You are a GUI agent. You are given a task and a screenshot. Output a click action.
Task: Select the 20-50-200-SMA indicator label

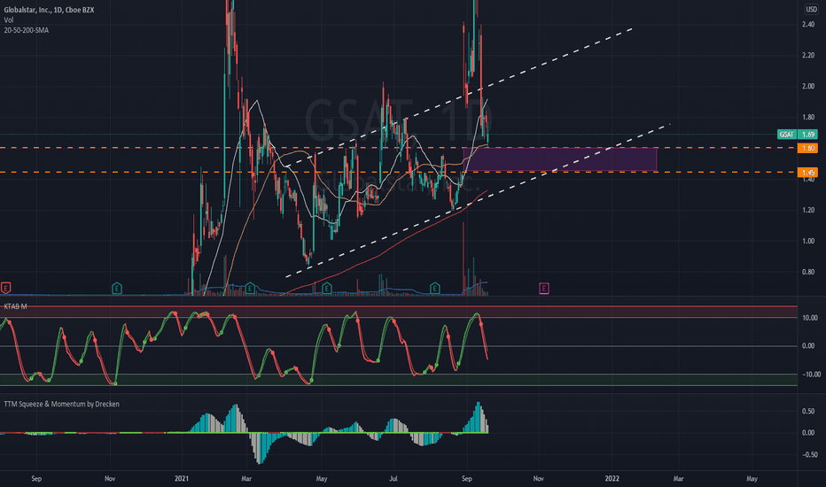click(x=27, y=30)
